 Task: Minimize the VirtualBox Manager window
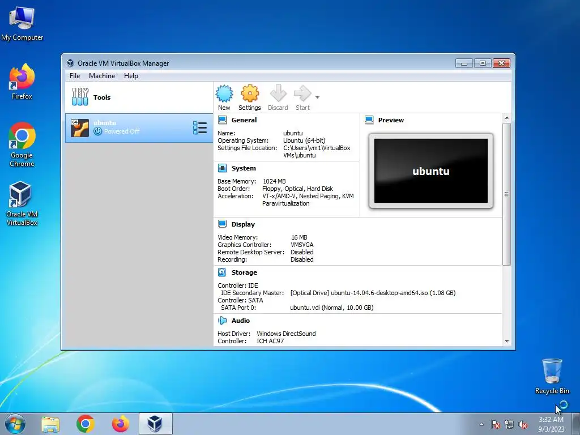coord(464,63)
